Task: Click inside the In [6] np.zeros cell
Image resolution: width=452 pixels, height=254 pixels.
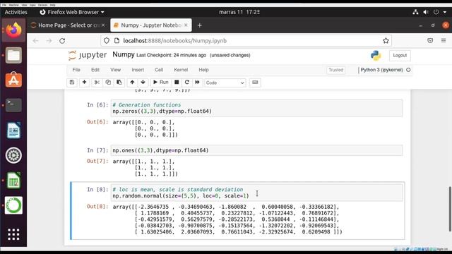Action: (256, 108)
